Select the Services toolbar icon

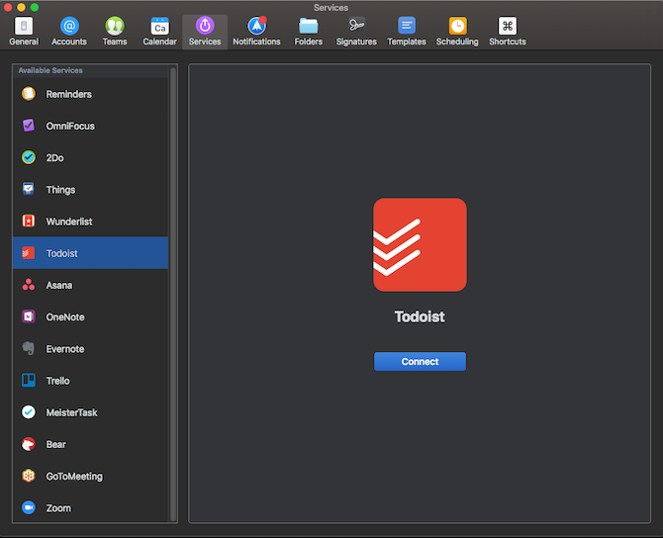coord(205,26)
